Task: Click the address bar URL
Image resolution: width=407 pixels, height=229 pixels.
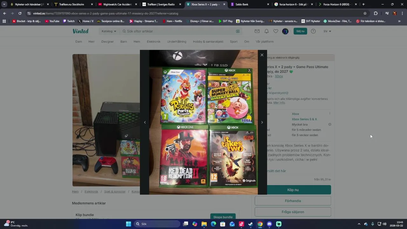Action: pos(106,13)
